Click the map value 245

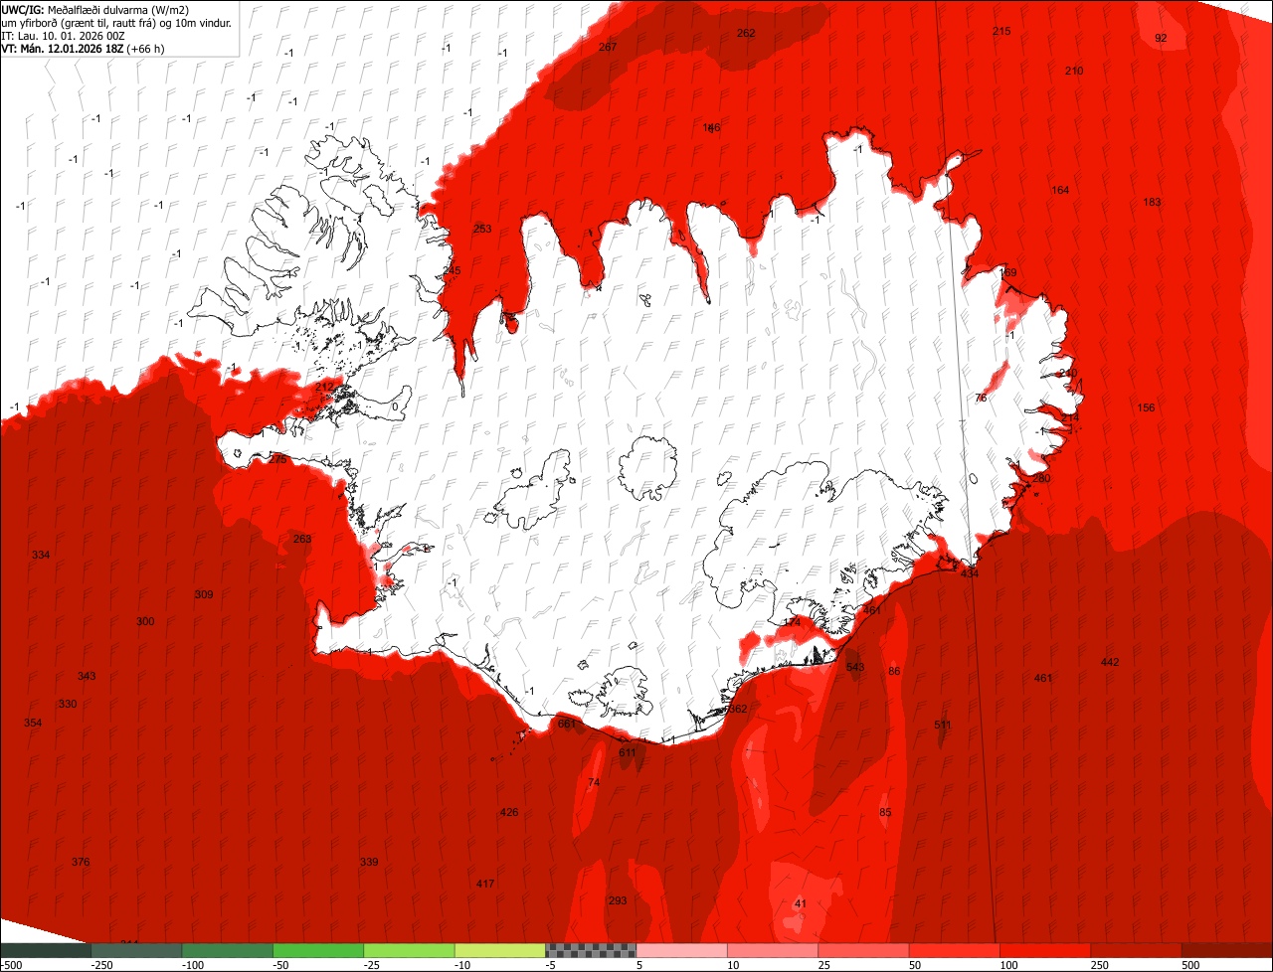[x=452, y=270]
